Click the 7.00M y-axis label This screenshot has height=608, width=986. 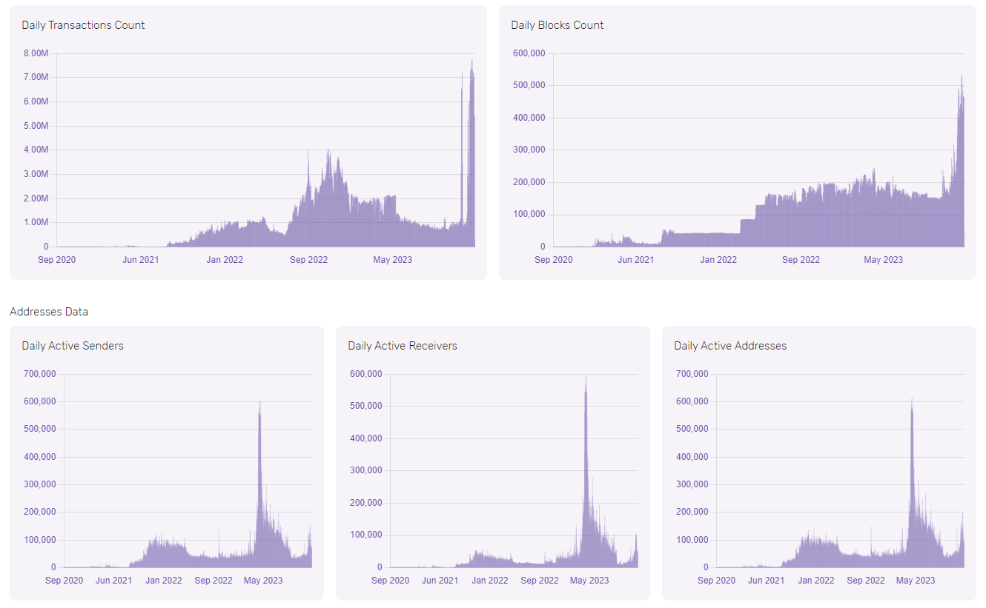click(x=36, y=78)
